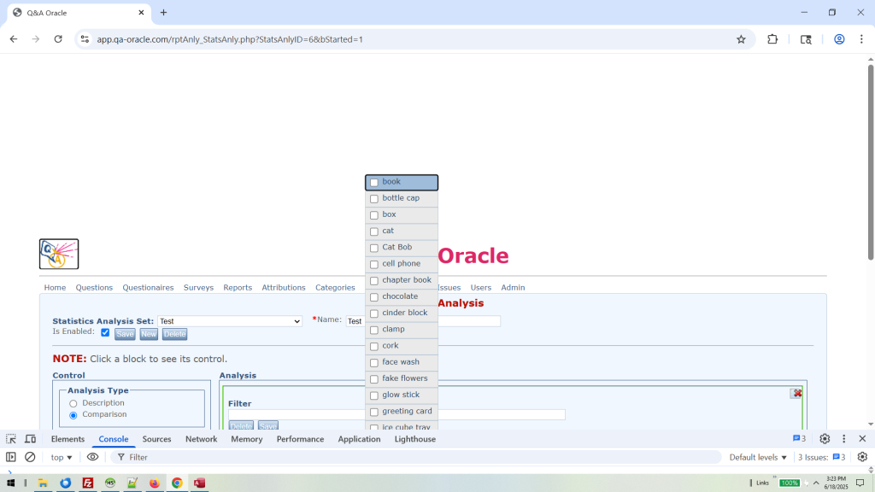
Task: Open the Admin nav link
Action: pyautogui.click(x=513, y=288)
